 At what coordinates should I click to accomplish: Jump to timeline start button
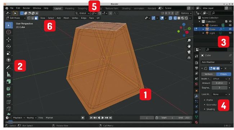[91, 118]
